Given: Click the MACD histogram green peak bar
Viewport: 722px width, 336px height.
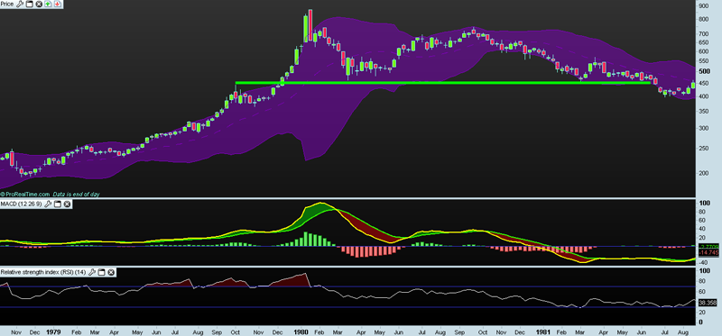Looking at the screenshot, I should 305,239.
